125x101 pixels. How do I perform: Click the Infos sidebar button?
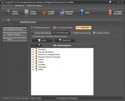pyautogui.click(x=15, y=39)
